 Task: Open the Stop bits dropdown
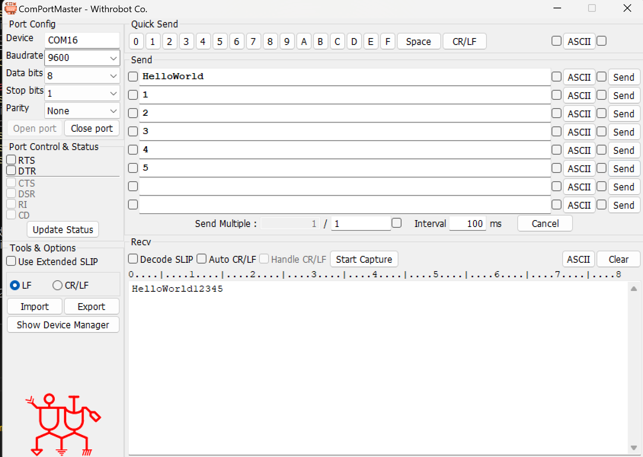[82, 93]
